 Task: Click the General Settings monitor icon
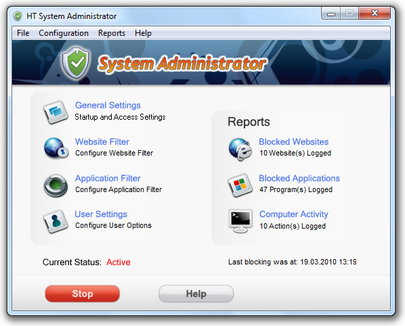[x=56, y=112]
